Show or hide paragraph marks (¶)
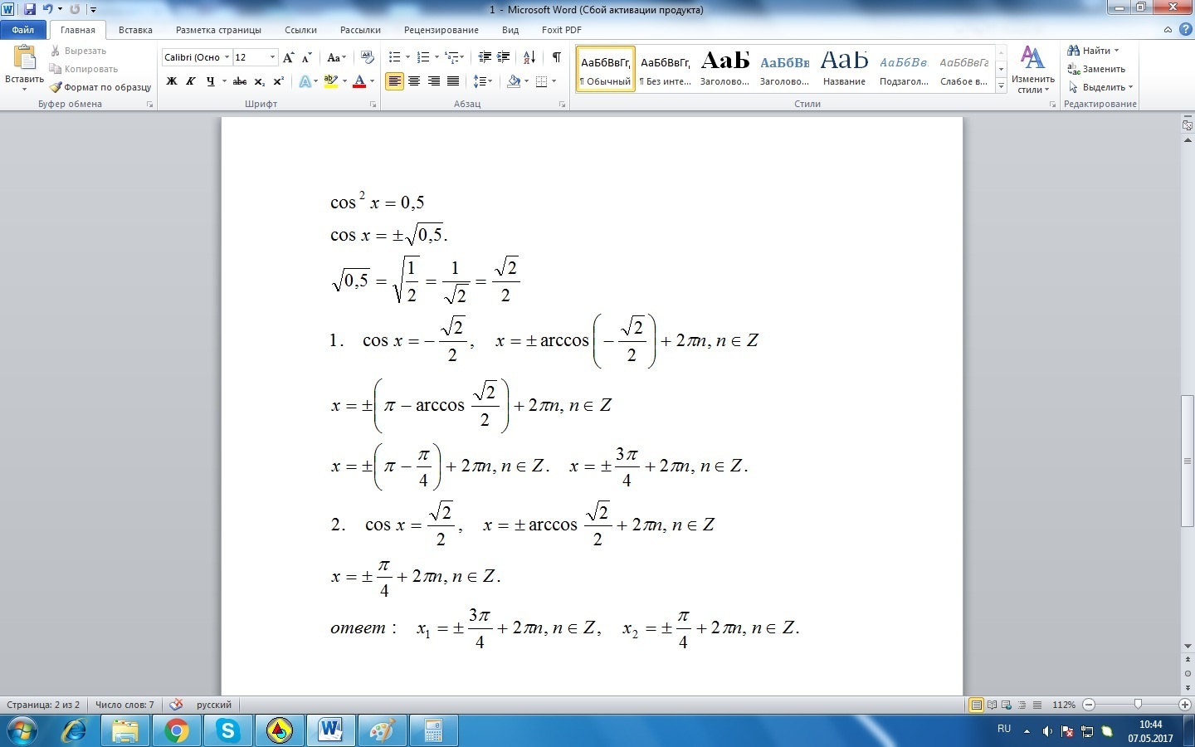The height and width of the screenshot is (747, 1195). tap(556, 57)
